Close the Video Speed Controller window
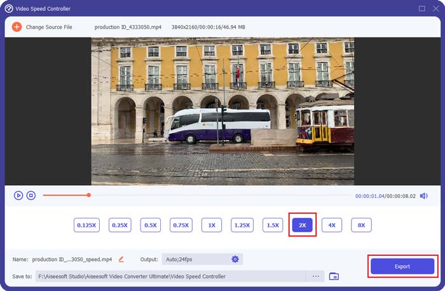This screenshot has width=445, height=291. click(436, 8)
